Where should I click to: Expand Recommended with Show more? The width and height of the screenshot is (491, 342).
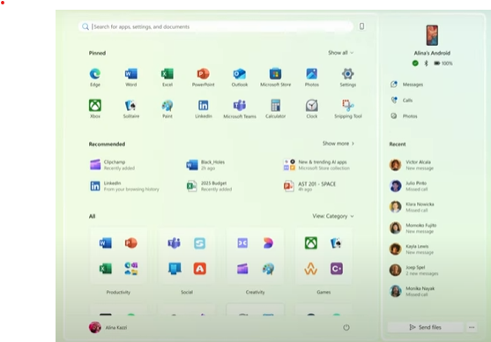point(338,144)
